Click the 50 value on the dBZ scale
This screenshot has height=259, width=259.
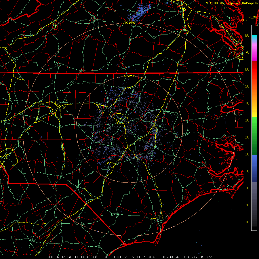(247, 86)
